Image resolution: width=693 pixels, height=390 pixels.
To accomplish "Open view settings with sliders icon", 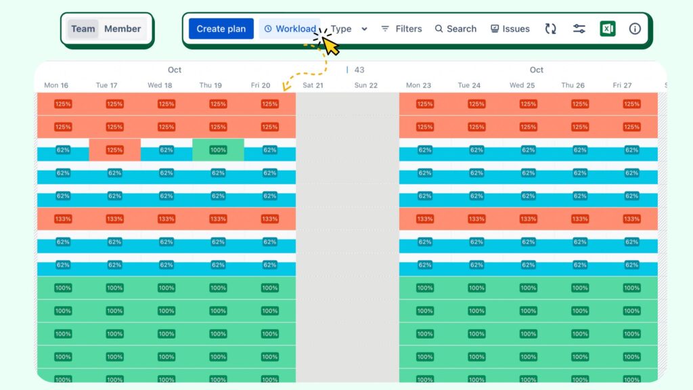I will 579,28.
